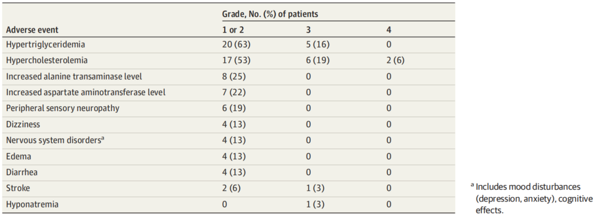Click the footnote text about mood disturbances

pyautogui.click(x=531, y=198)
